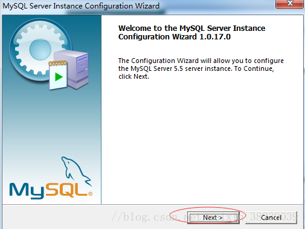Click the 'click Next.' instruction text

pos(133,76)
